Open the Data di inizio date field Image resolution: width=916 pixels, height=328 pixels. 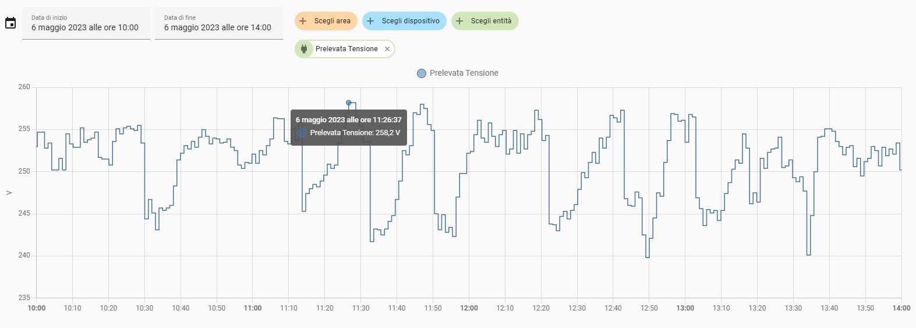pyautogui.click(x=86, y=23)
